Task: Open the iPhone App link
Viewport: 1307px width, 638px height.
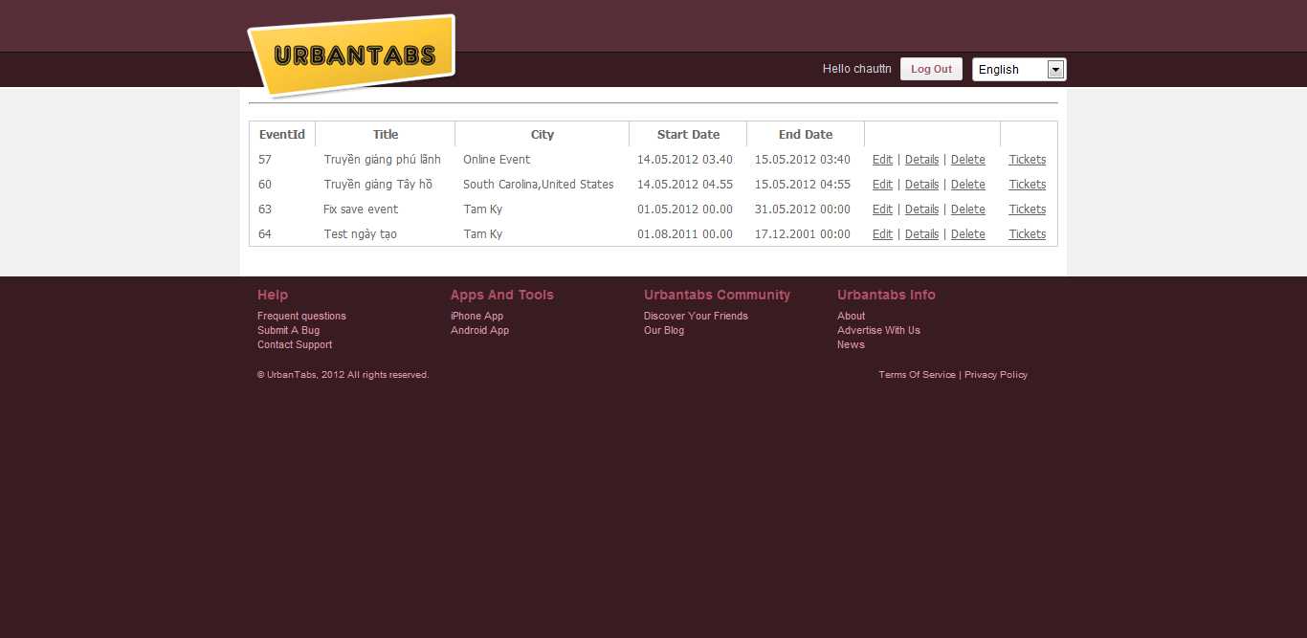Action: (476, 316)
